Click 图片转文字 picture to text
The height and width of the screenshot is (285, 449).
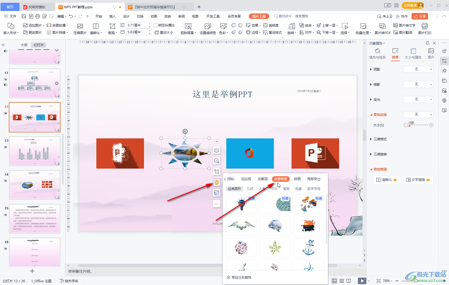coord(404,25)
